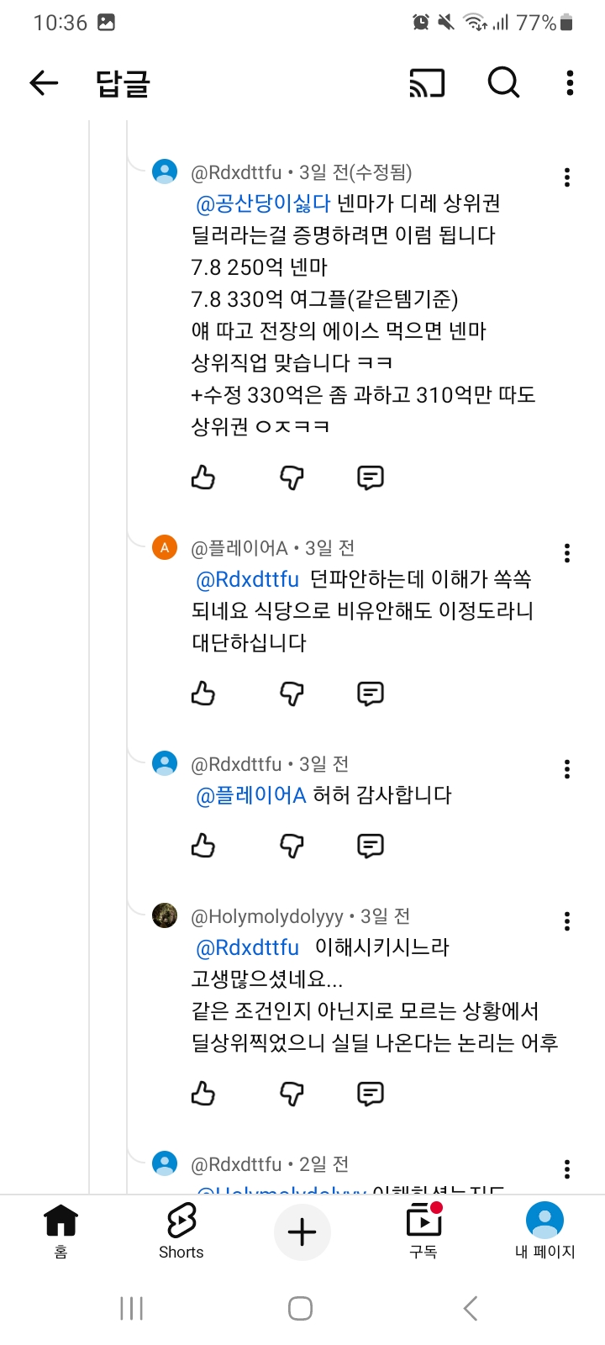
Task: Open the Shorts tab
Action: click(181, 1232)
